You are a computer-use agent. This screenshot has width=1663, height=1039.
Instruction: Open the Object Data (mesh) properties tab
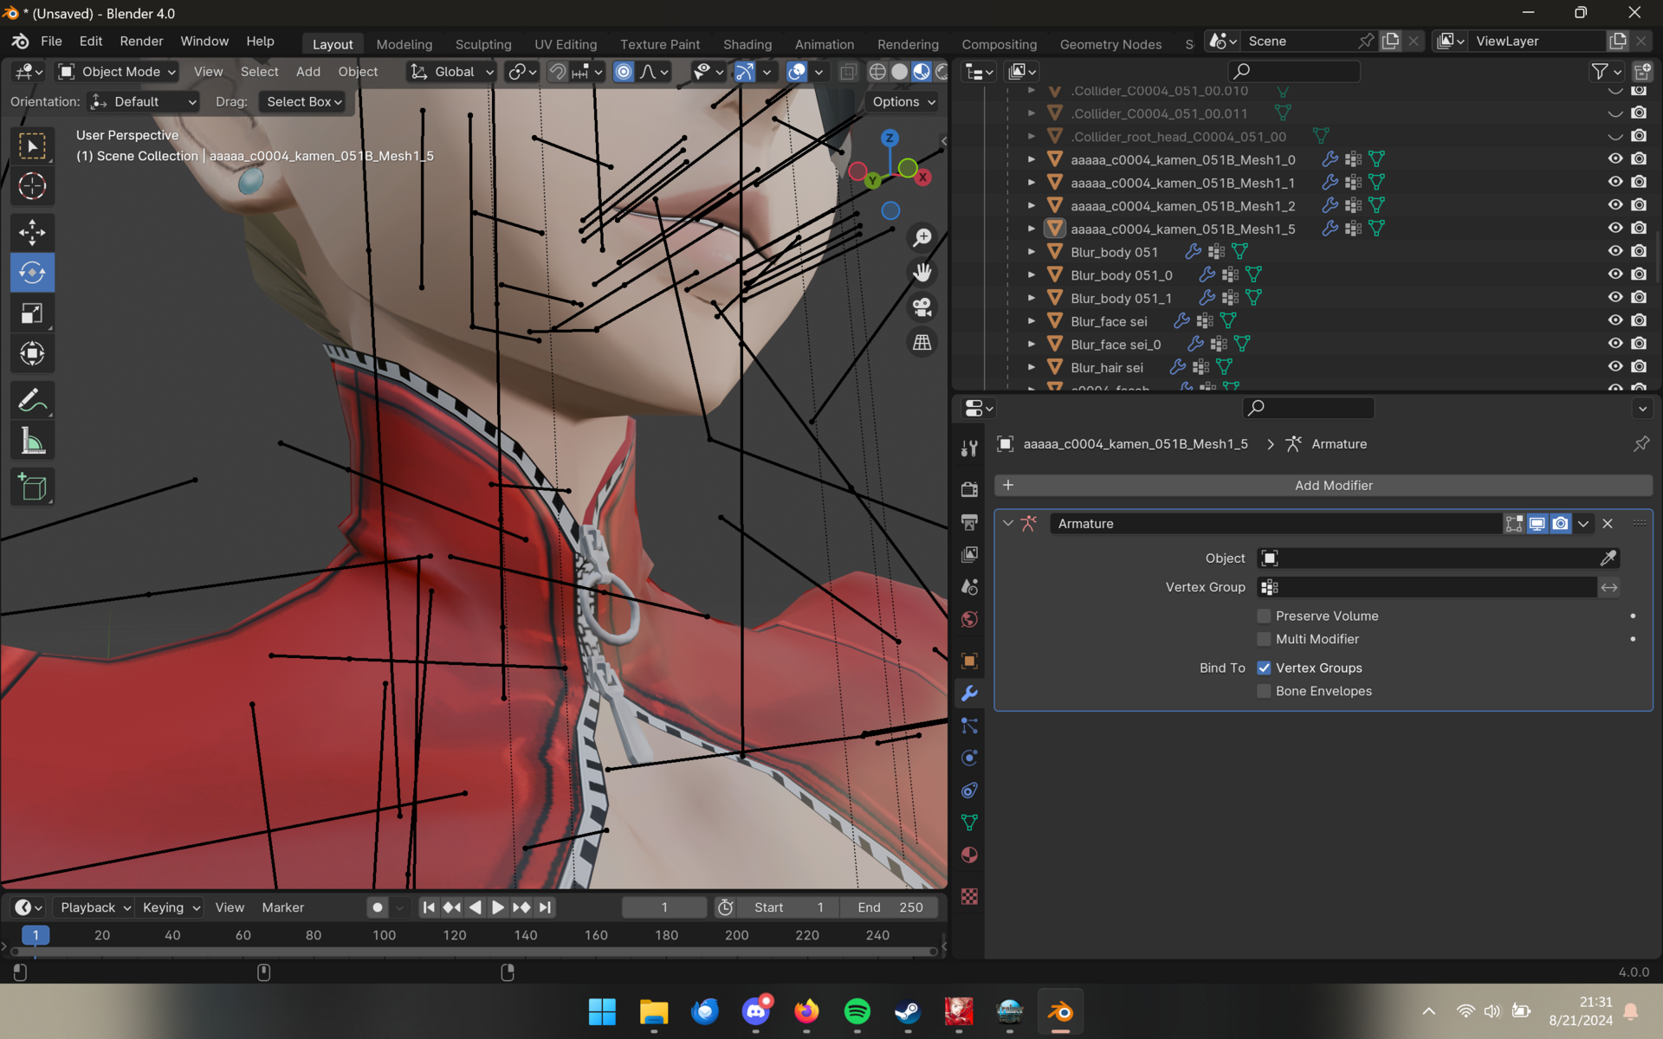click(x=969, y=823)
